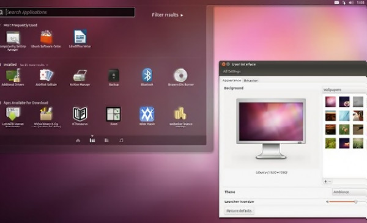367x223 pixels.
Task: Open the Wallpapers source dropdown
Action: (344, 90)
